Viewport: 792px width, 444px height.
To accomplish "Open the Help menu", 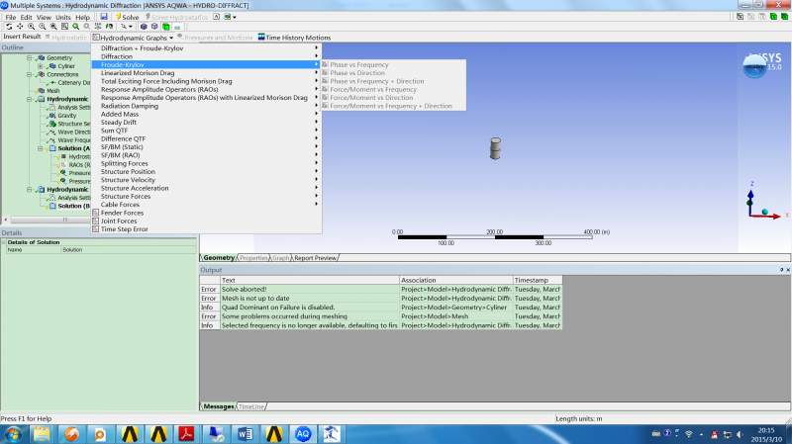I will 82,17.
